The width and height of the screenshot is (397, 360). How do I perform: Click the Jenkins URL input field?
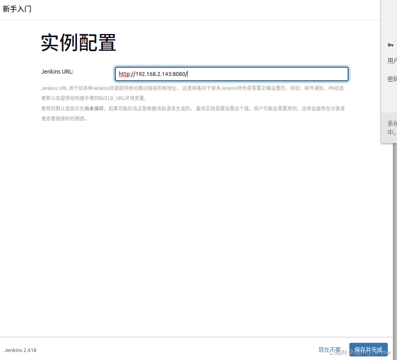click(x=231, y=74)
